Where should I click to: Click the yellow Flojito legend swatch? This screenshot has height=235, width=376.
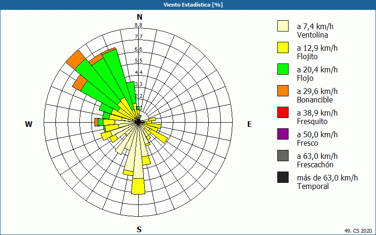coord(283,47)
